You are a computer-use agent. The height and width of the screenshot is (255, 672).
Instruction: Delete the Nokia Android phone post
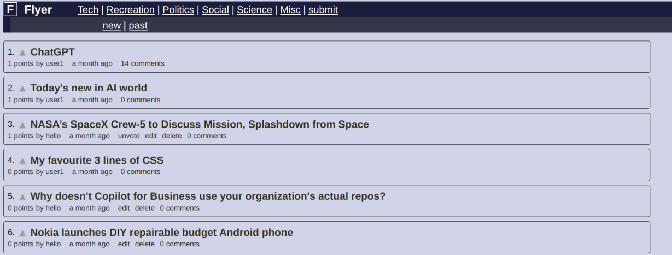click(145, 244)
